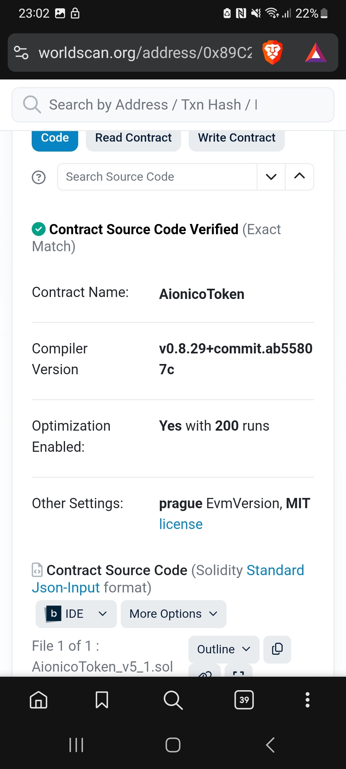Screen dimensions: 346x769
Task: Click the search help question mark icon
Action: pos(39,177)
